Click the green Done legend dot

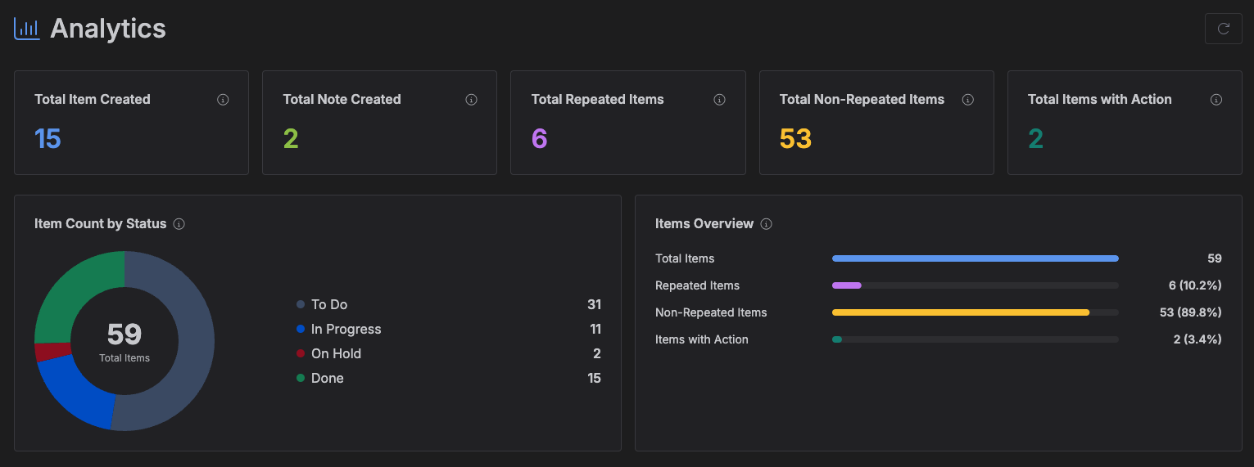point(301,378)
